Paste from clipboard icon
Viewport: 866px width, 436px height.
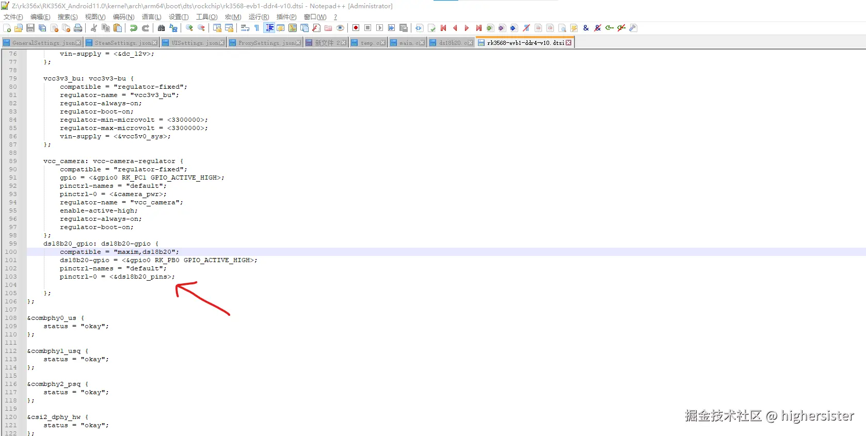point(118,28)
